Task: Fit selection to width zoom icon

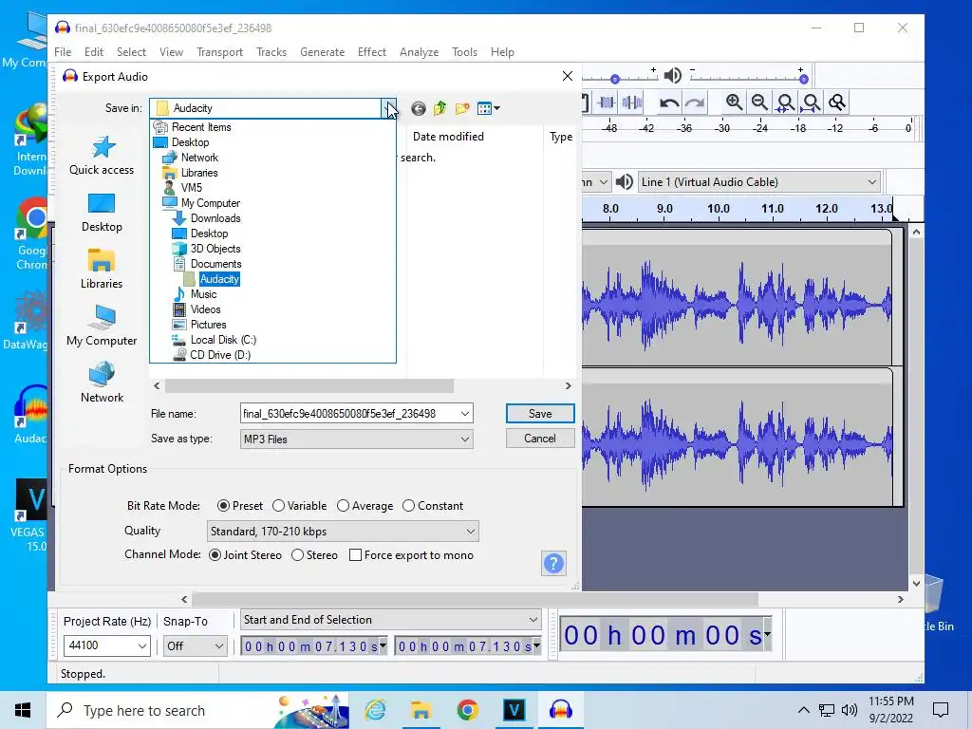Action: point(785,103)
